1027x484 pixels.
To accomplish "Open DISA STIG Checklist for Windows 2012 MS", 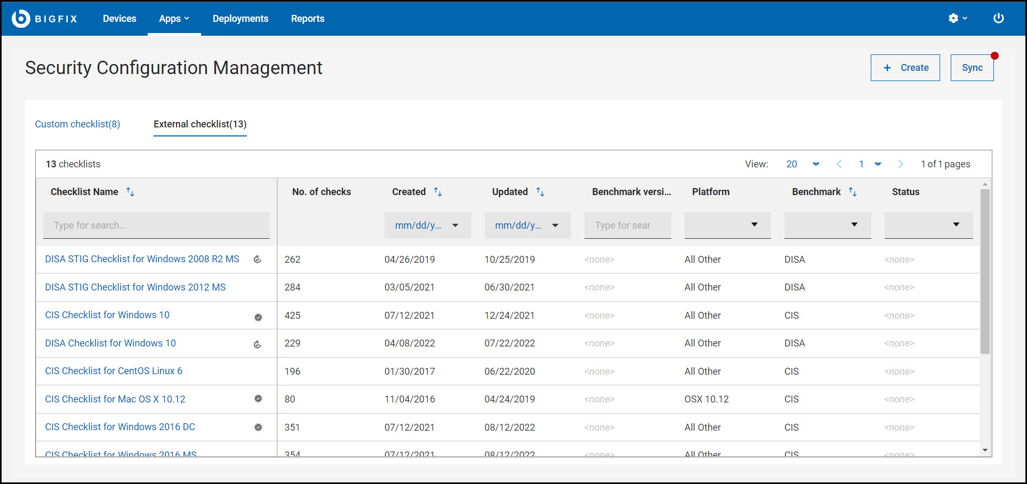I will coord(135,287).
